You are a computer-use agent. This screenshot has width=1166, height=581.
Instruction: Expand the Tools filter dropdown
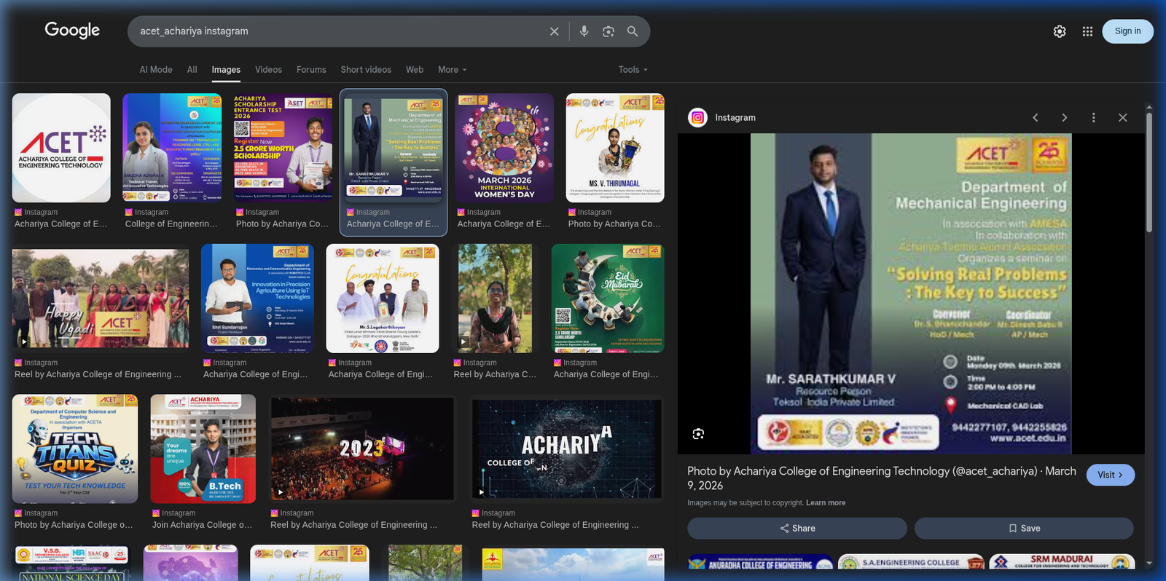tap(633, 70)
